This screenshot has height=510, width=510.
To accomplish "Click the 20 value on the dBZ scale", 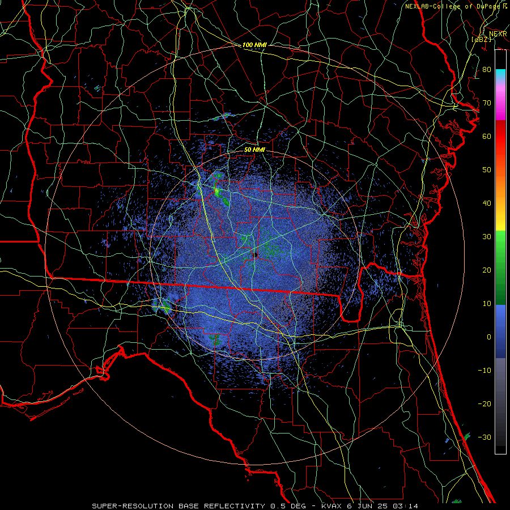I will click(x=487, y=271).
